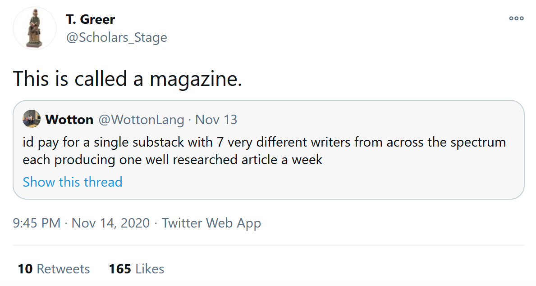Viewport: 536px width, 286px height.
Task: Open the three-dot More options menu
Action: coord(516,18)
